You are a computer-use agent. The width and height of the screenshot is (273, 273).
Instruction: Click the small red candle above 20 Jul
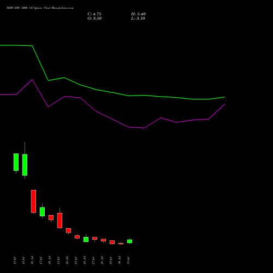click(51, 217)
